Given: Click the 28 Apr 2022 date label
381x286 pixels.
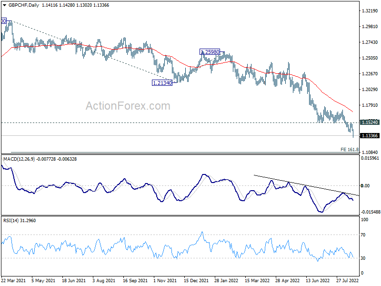Looking at the screenshot, I should (288, 280).
